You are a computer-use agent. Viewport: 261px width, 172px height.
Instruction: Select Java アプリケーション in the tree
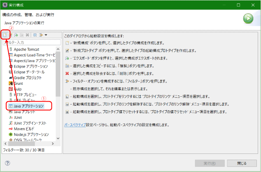pyautogui.click(x=28, y=106)
